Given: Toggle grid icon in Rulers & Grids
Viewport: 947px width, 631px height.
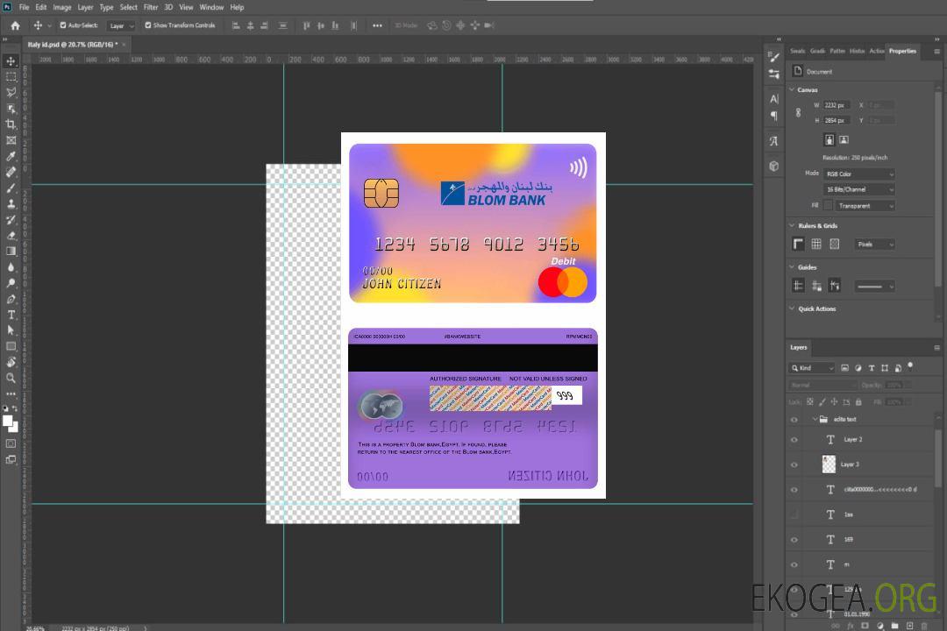Looking at the screenshot, I should pyautogui.click(x=816, y=244).
